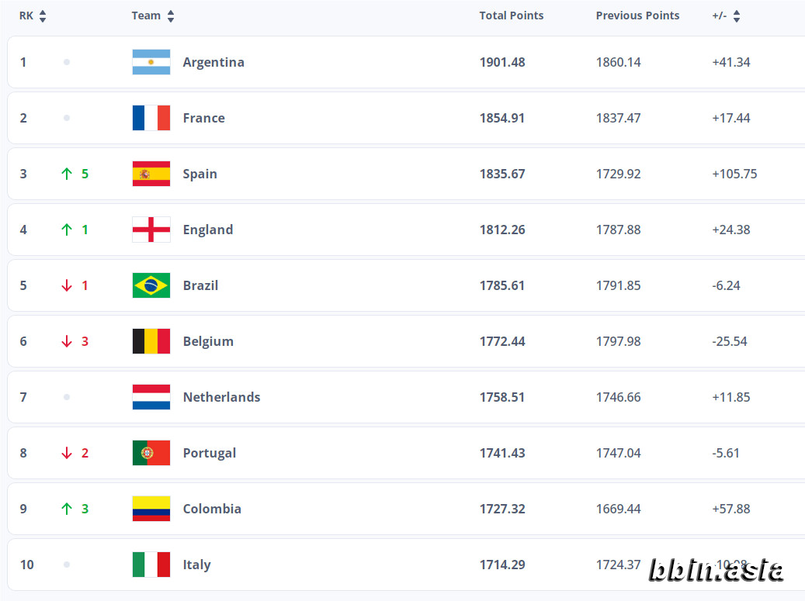Click the Colombia flag icon
805x601 pixels.
point(151,509)
